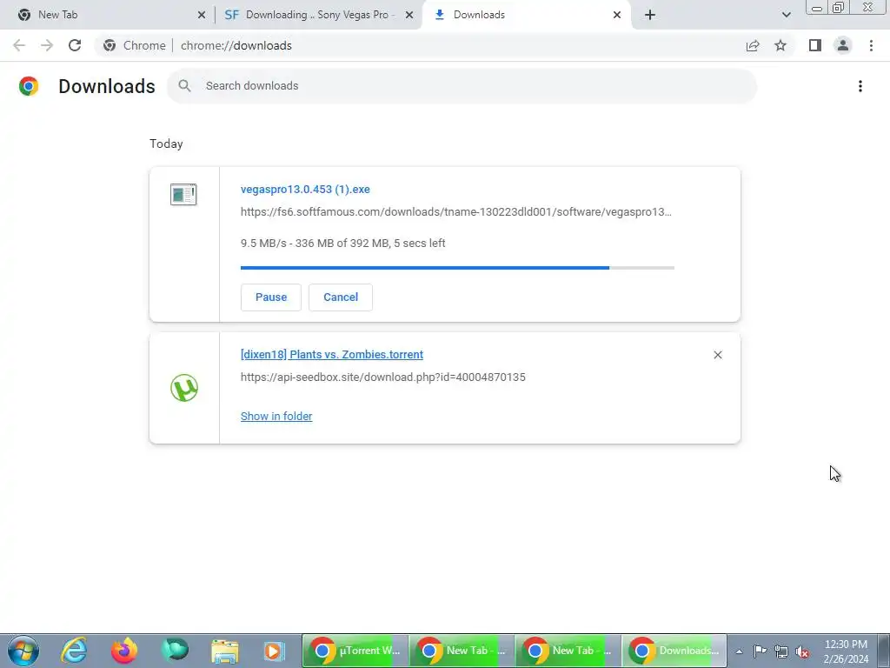The image size is (890, 668).
Task: Click the chrome://downloads address bar
Action: point(442,45)
